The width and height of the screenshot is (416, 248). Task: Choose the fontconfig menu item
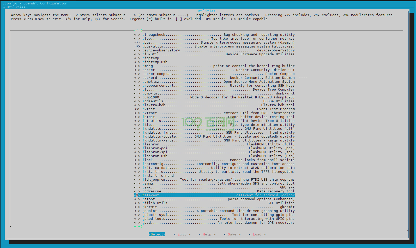pos(219,164)
